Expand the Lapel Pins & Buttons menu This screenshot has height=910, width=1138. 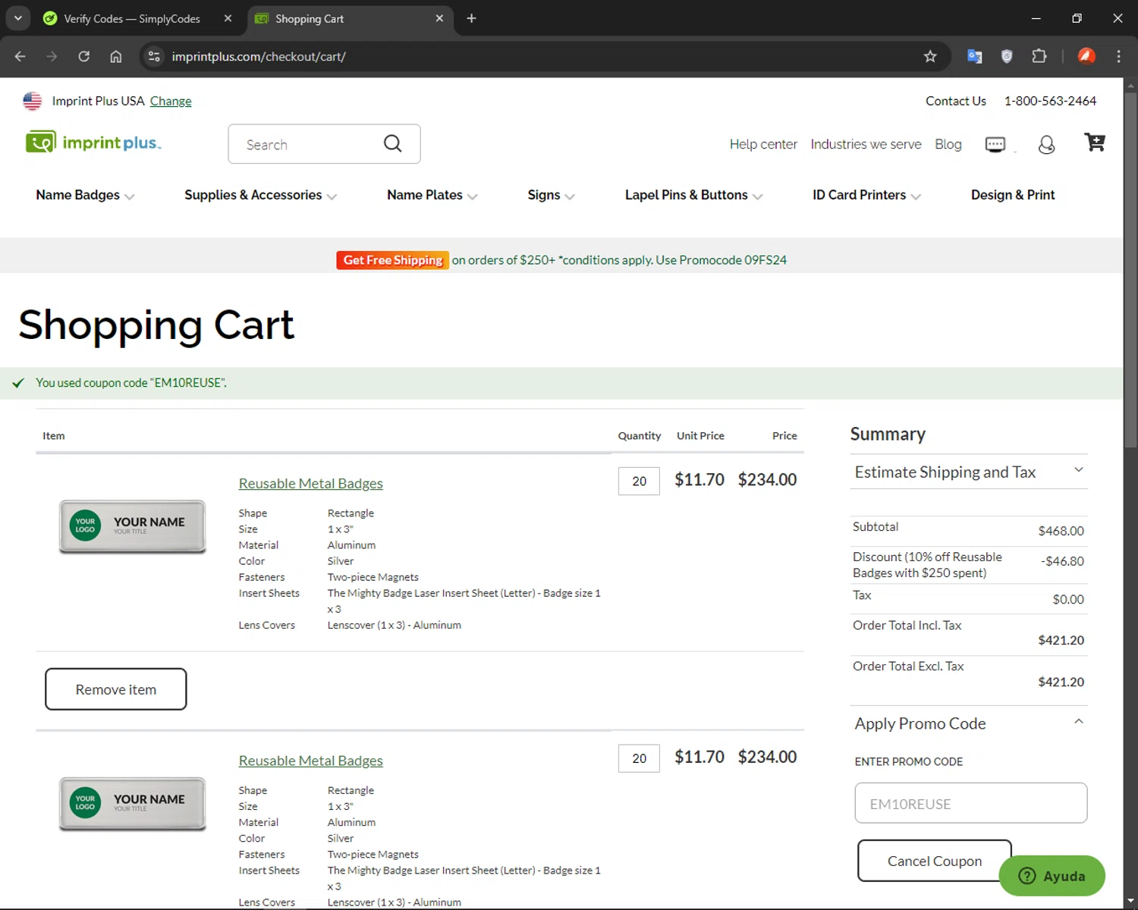point(693,195)
